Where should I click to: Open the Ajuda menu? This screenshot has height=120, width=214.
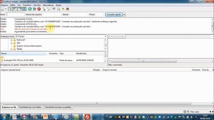(x=59, y=5)
